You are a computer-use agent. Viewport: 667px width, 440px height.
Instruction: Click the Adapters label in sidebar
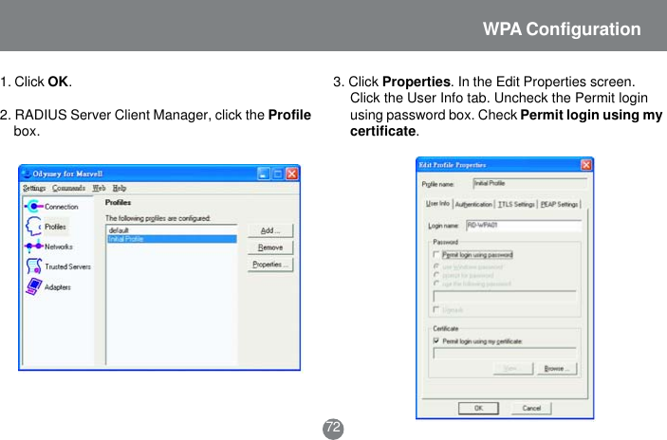click(58, 287)
